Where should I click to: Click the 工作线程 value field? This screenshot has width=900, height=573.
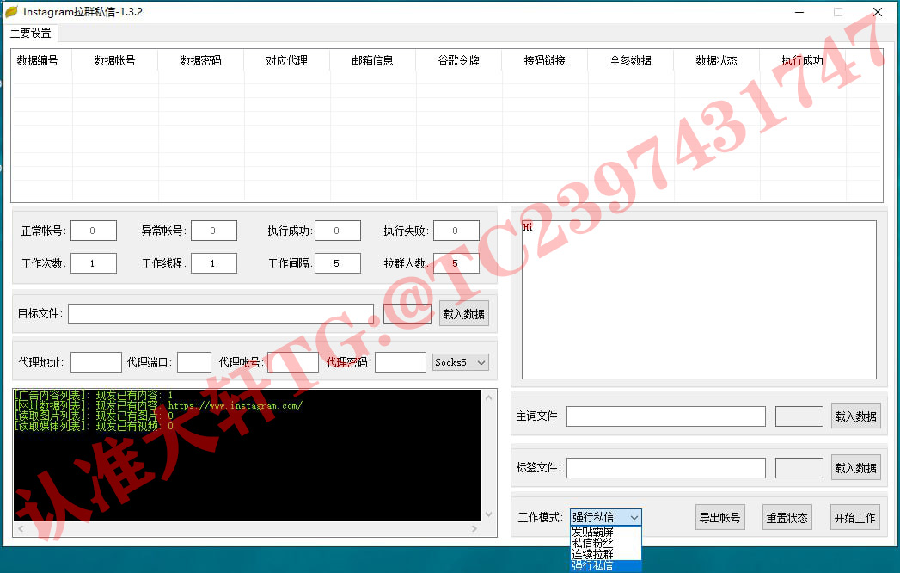213,263
